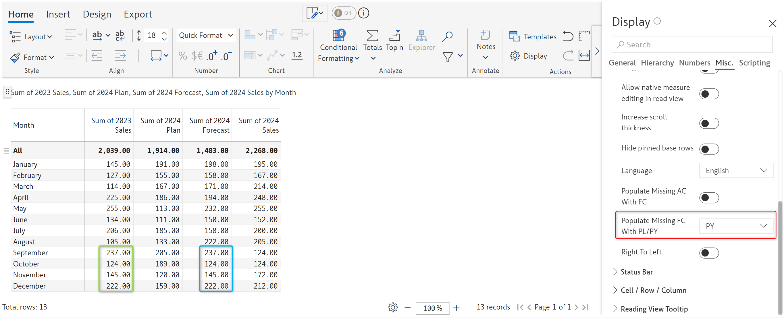
Task: Open the Language dropdown showing English
Action: click(x=736, y=171)
